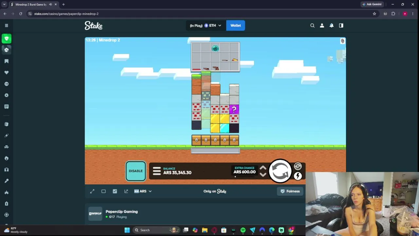
Task: Open the microphone icon in sidebar
Action: pos(7,181)
